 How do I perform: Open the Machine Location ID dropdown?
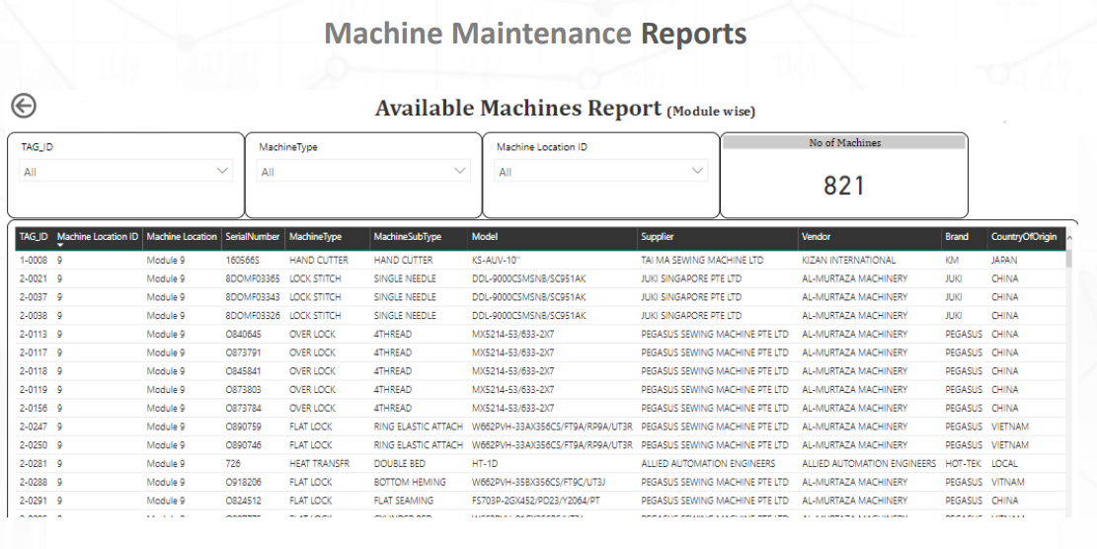[x=601, y=172]
